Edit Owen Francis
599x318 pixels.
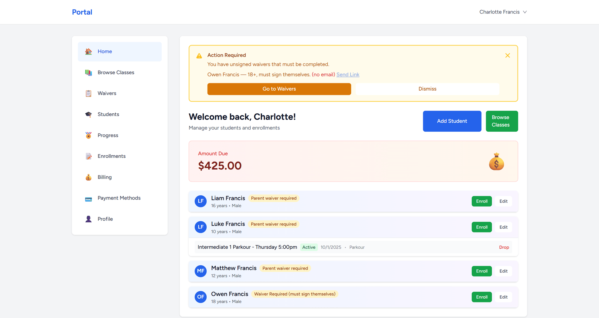pos(503,297)
